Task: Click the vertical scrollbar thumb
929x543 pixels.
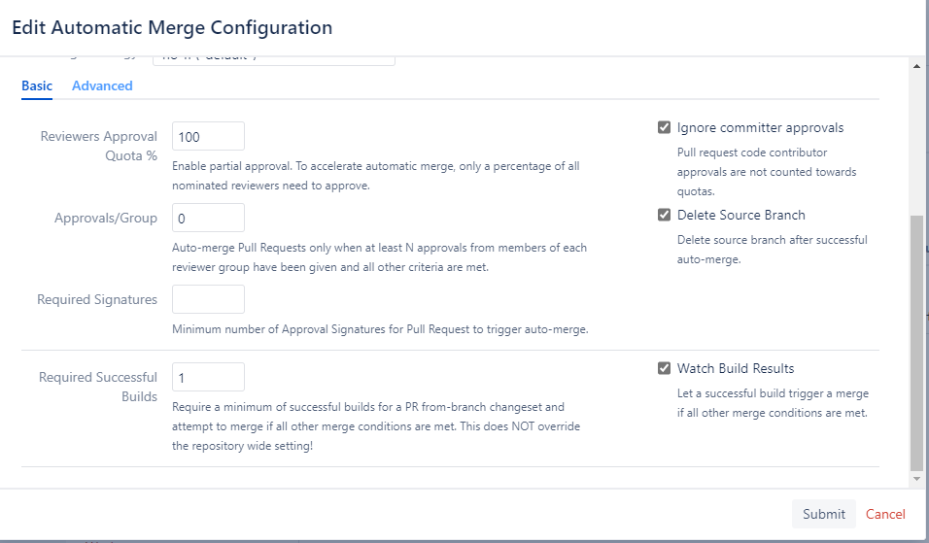Action: (916, 342)
